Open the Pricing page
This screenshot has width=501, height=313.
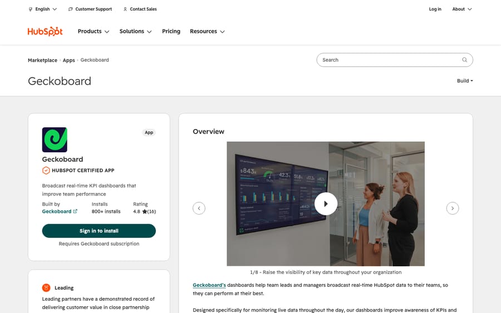171,31
